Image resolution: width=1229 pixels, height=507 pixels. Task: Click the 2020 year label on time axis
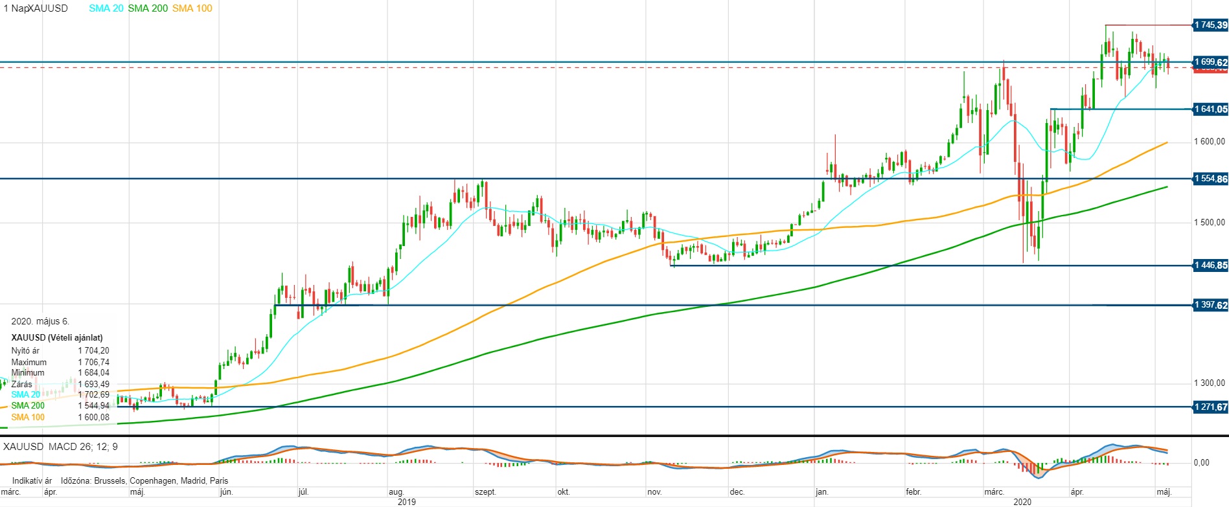tap(1022, 502)
